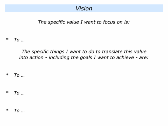Click the word "translate" in the second heading
The height and width of the screenshot is (126, 168).
pyautogui.click(x=112, y=52)
